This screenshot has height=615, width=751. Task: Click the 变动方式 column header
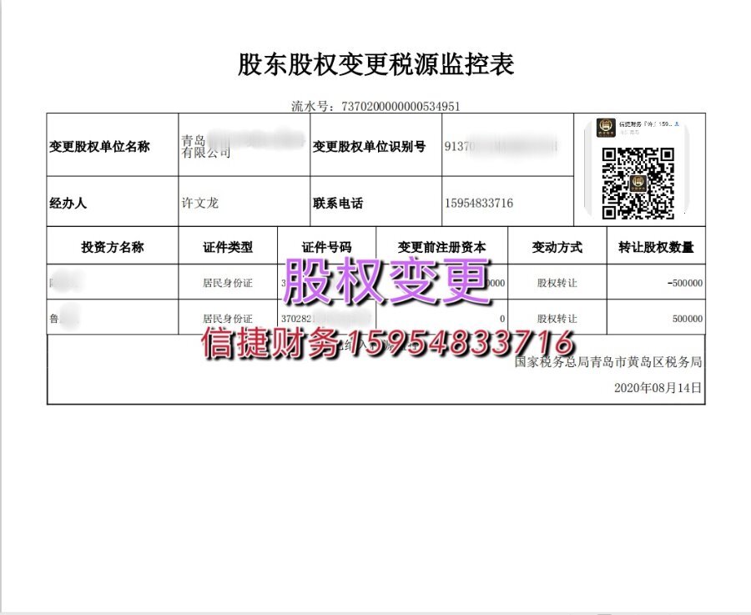(557, 247)
